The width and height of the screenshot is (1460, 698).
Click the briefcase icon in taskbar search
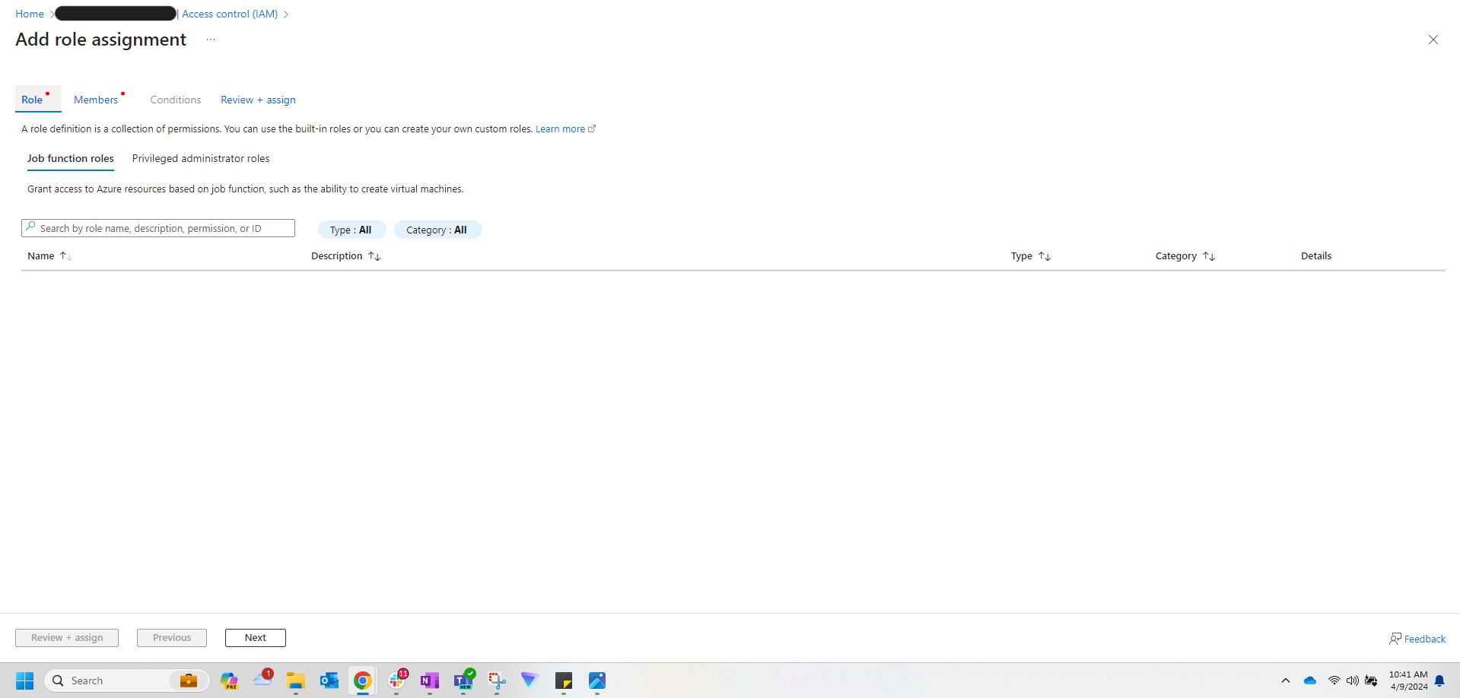189,681
